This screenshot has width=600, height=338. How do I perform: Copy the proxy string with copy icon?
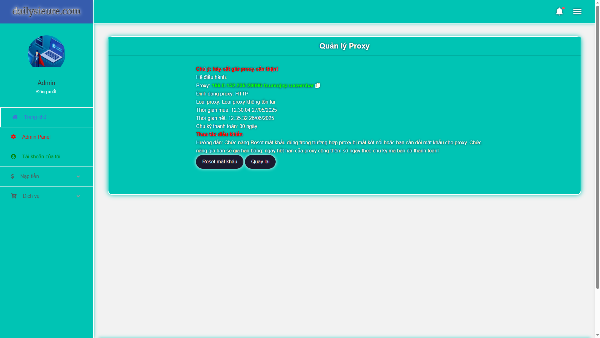coord(318,85)
